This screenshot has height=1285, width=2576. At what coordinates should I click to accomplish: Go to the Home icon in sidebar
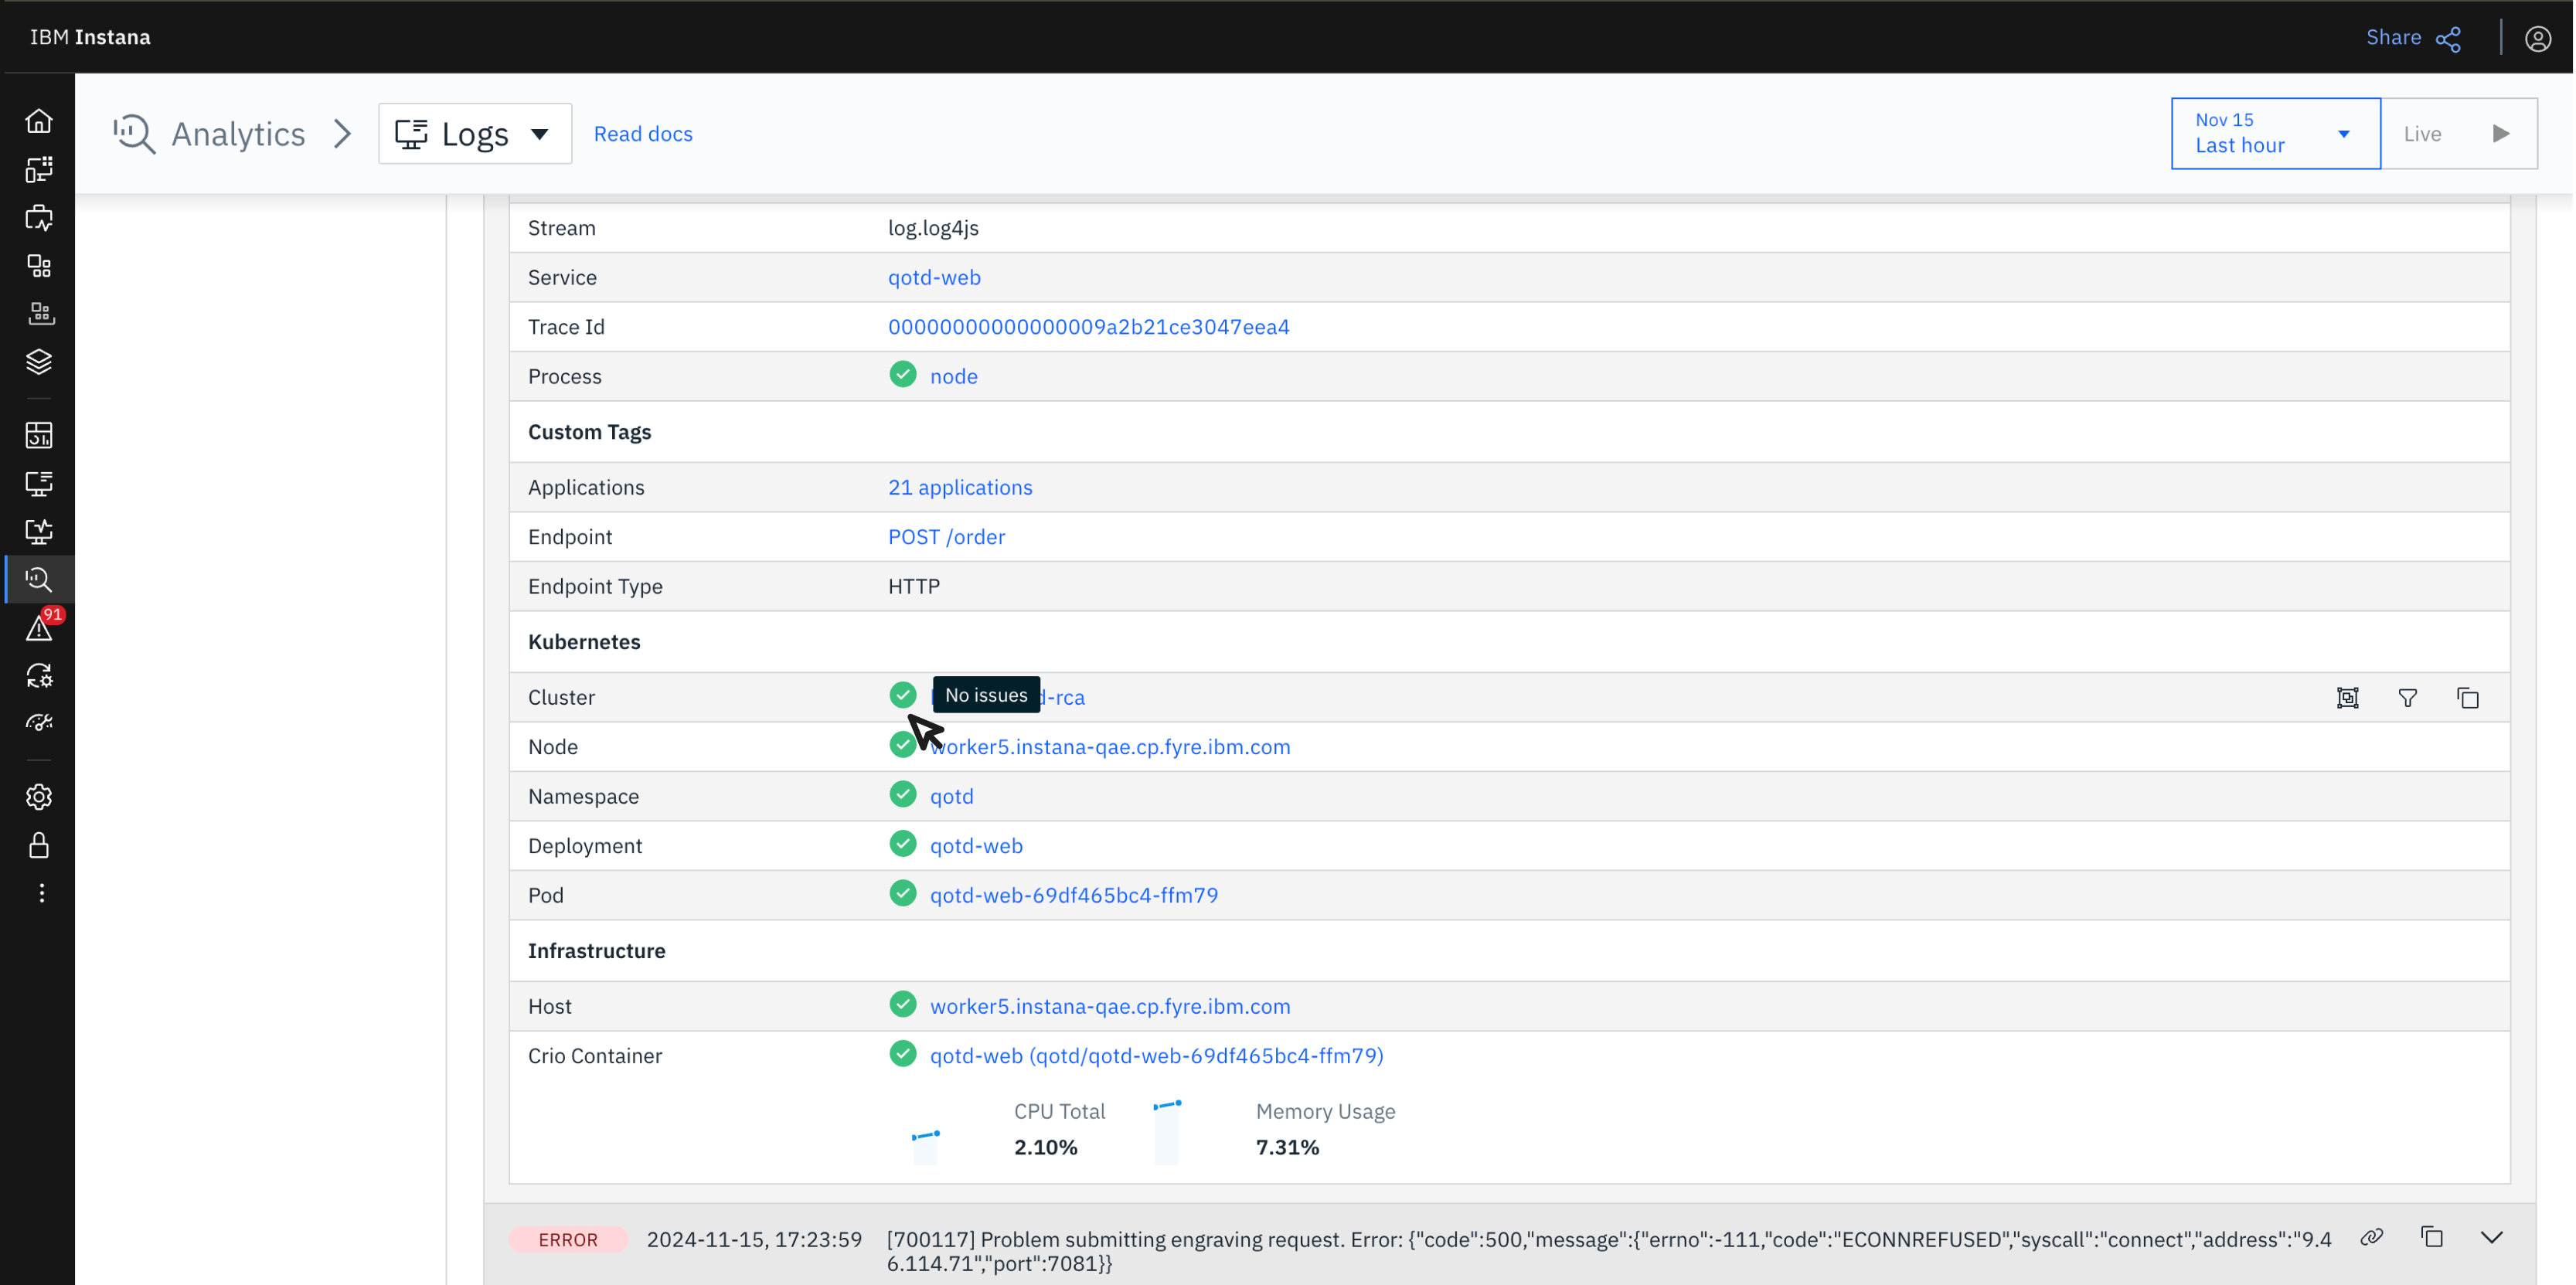point(39,121)
